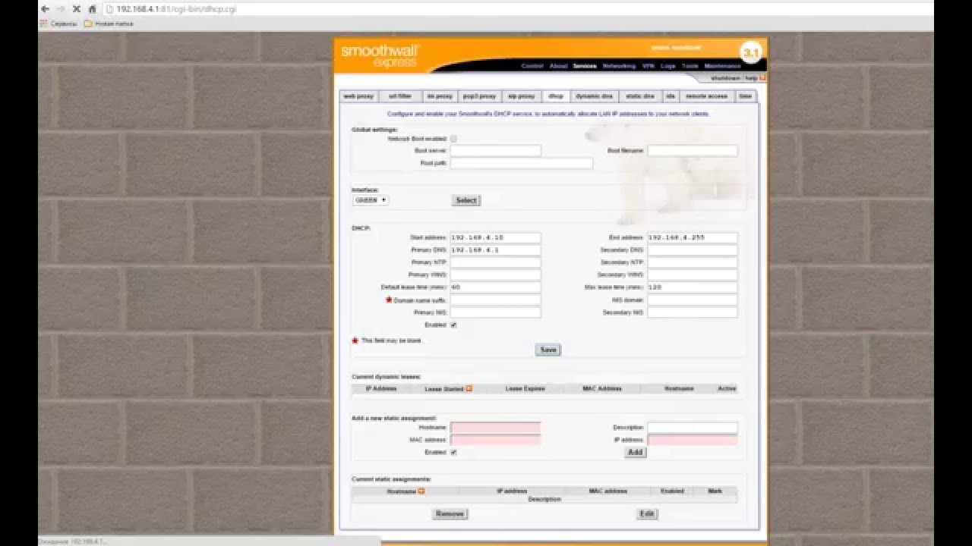Click the 3.1 version badge

(750, 52)
